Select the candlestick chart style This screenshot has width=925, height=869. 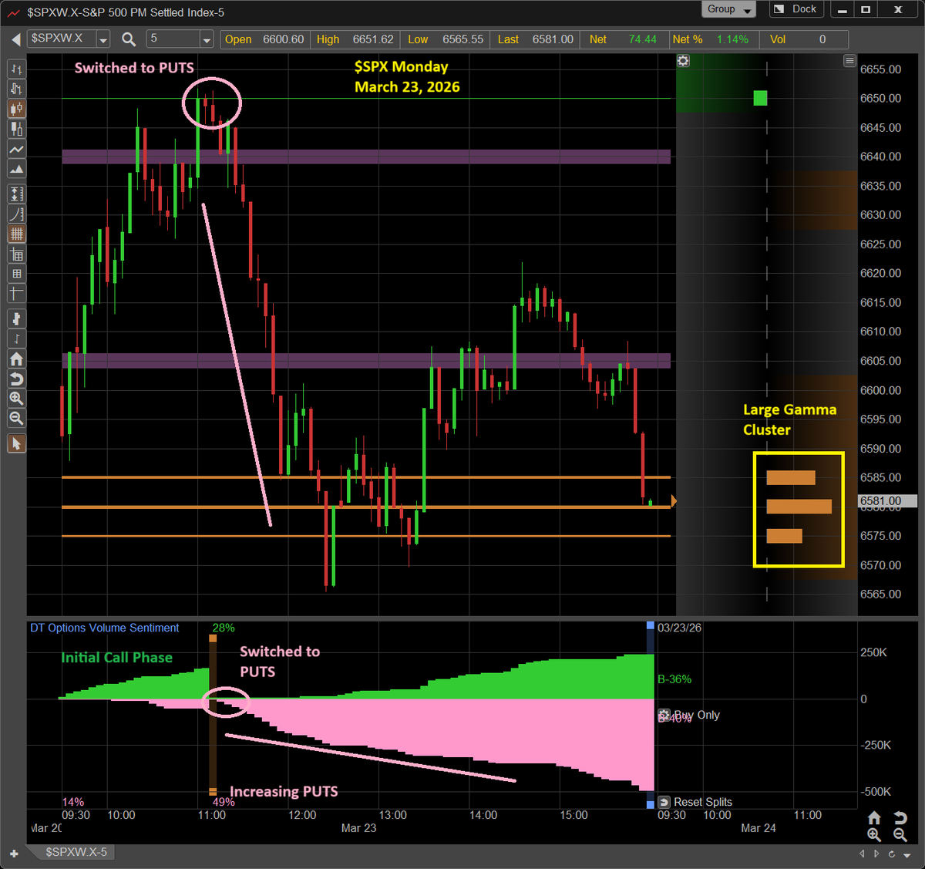pyautogui.click(x=16, y=109)
